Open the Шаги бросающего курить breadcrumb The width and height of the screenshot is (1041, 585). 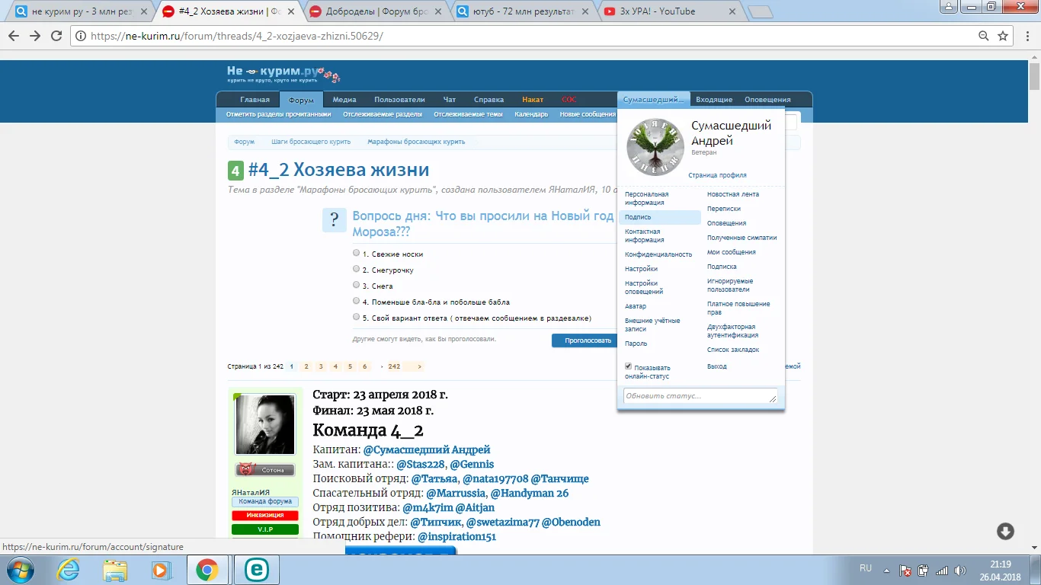pyautogui.click(x=311, y=142)
